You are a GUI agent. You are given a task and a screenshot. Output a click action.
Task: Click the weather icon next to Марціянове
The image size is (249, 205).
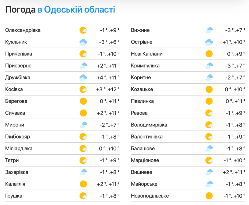[x=209, y=160]
